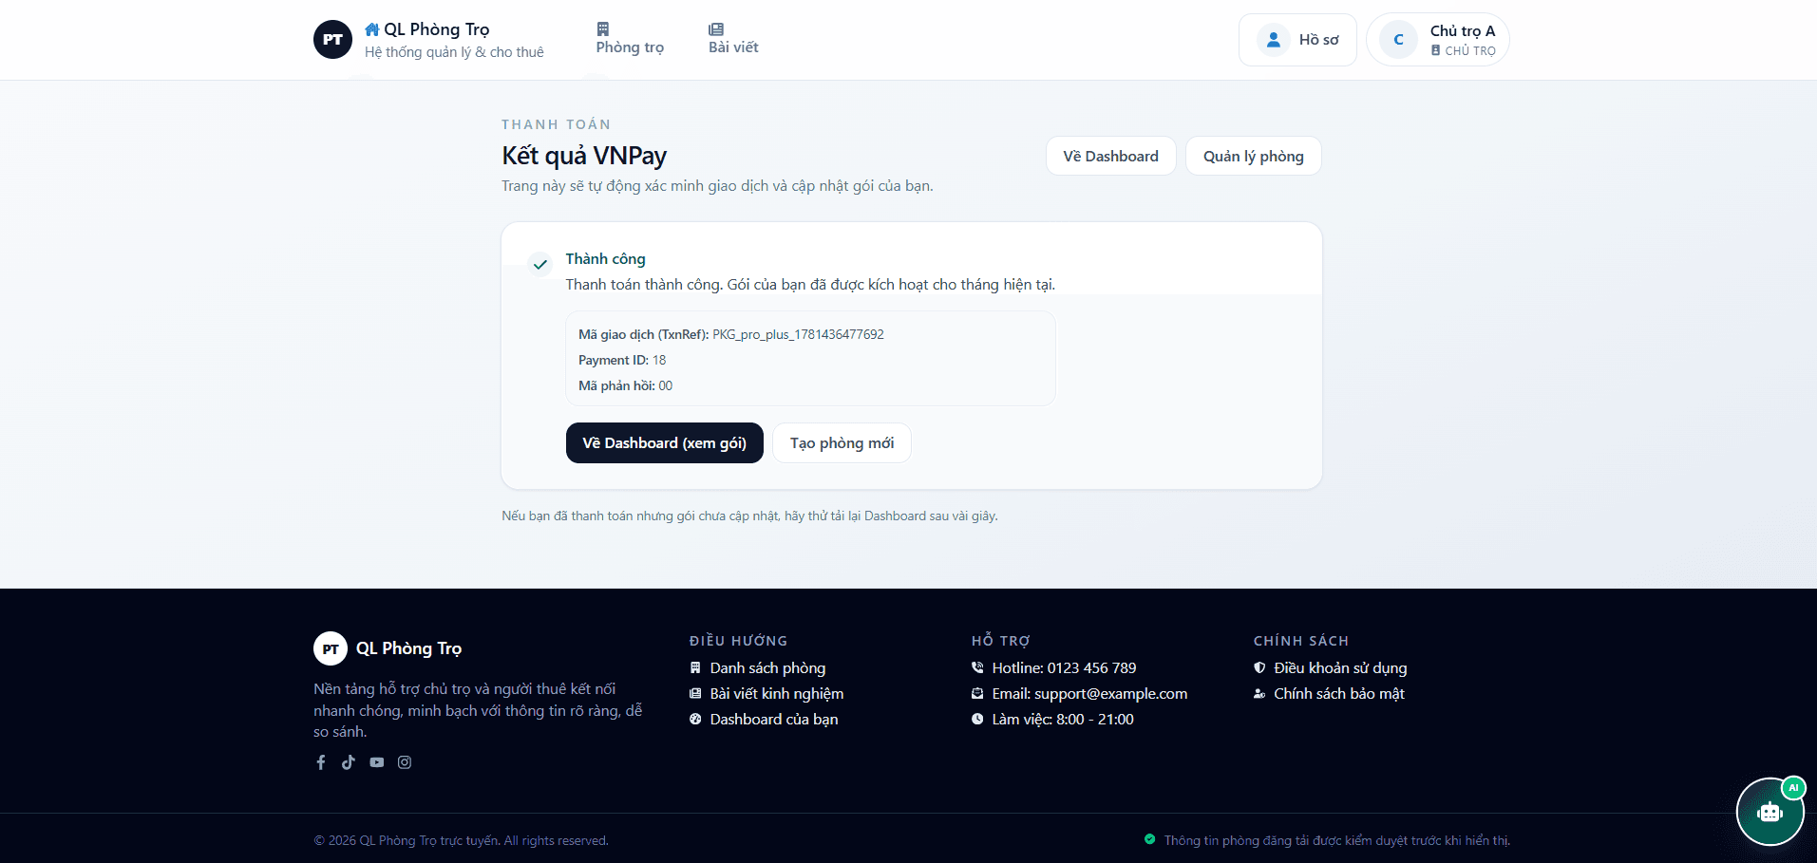Select the transaction code PKG_pro_plus_1781436477692
Viewport: 1817px width, 863px height.
[798, 334]
